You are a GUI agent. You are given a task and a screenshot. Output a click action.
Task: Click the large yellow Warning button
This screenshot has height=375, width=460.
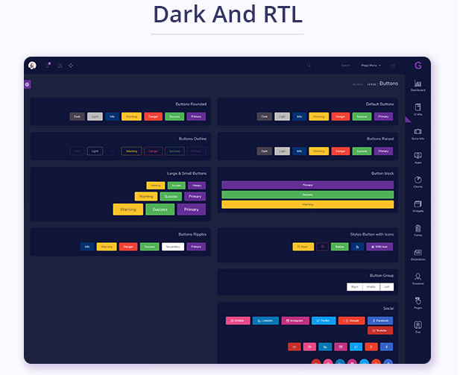tap(127, 209)
